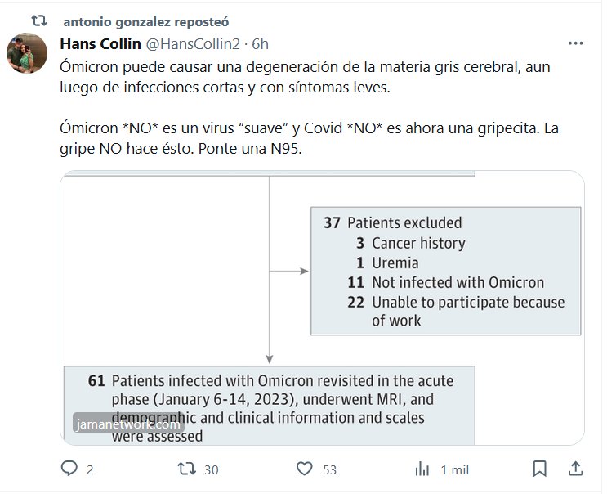Image resolution: width=616 pixels, height=494 pixels.
Task: Share the tweet via upload arrow icon
Action: [x=575, y=469]
